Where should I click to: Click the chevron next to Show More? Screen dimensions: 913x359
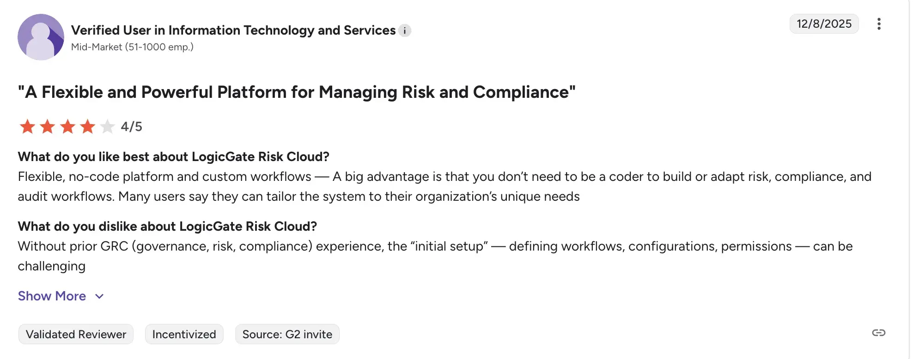click(99, 296)
